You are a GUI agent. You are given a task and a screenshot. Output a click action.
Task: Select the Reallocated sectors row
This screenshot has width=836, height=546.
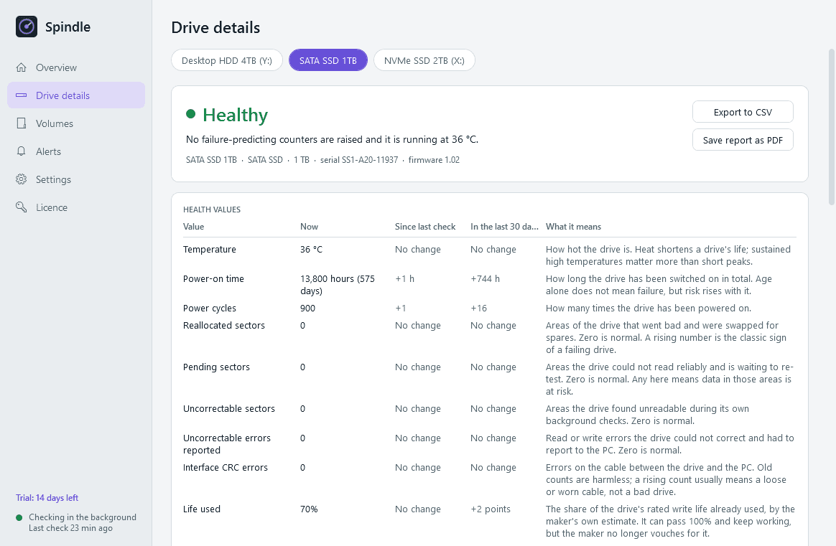point(489,338)
